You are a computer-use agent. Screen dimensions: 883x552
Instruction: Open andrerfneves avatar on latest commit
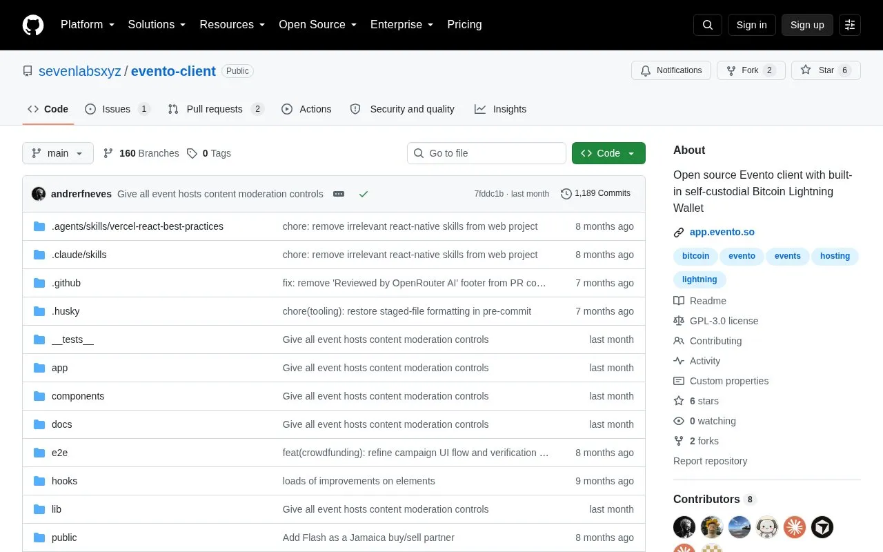pyautogui.click(x=39, y=194)
